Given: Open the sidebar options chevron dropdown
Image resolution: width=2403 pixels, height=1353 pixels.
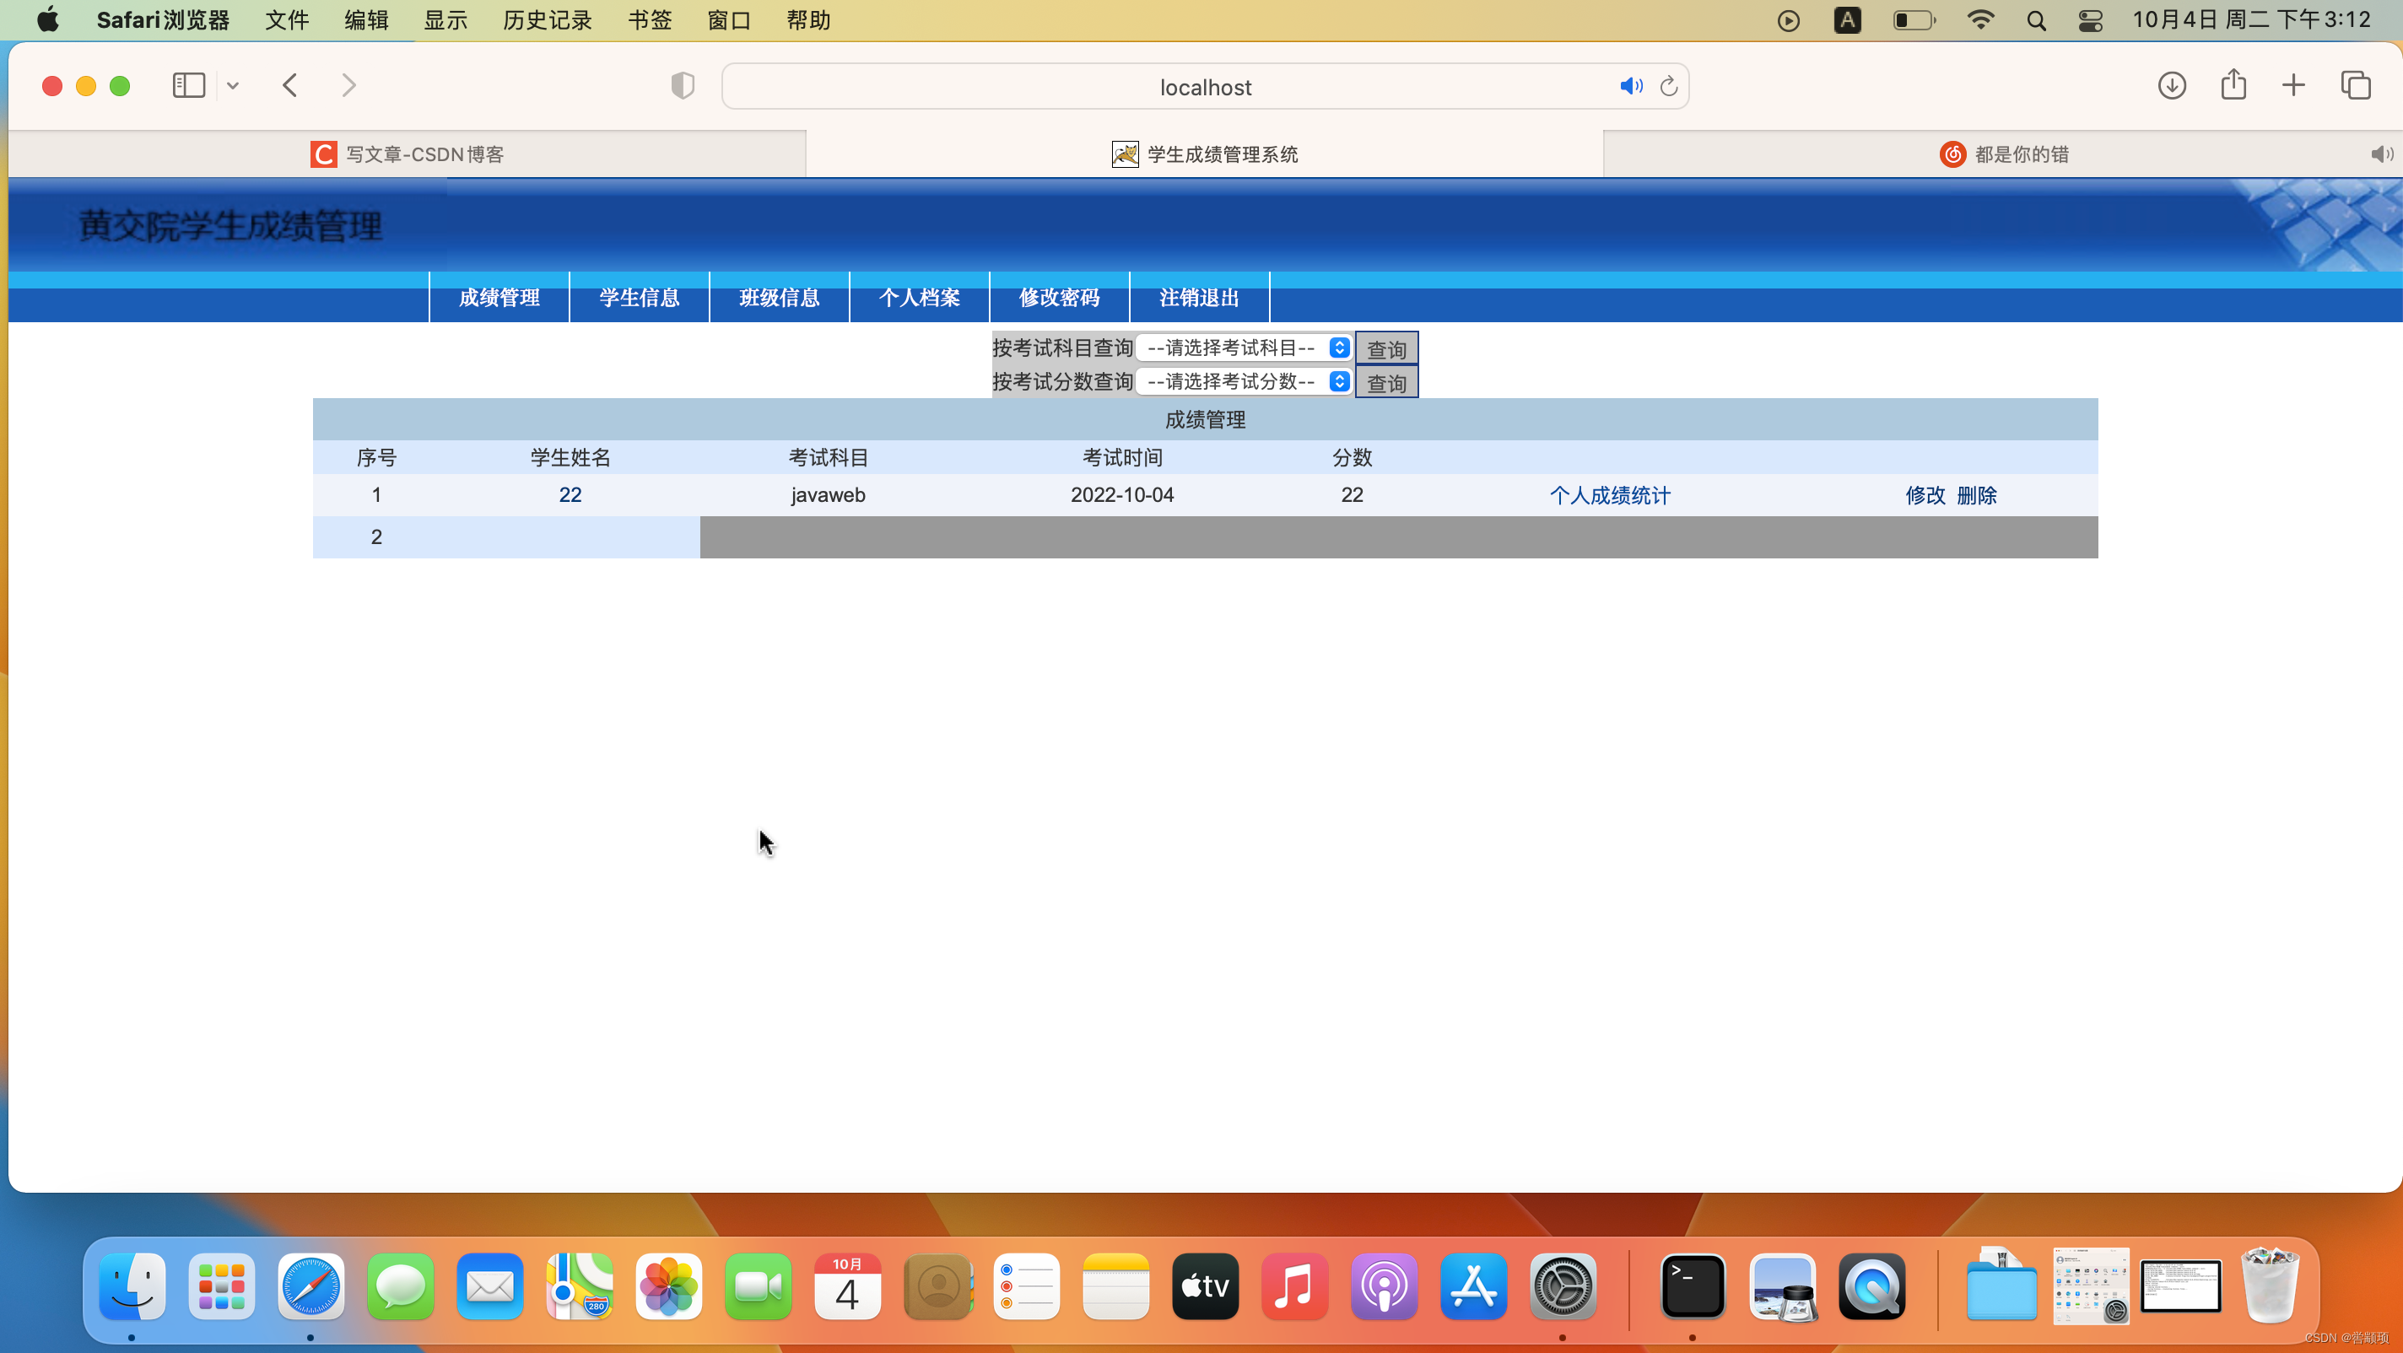Looking at the screenshot, I should [x=233, y=86].
